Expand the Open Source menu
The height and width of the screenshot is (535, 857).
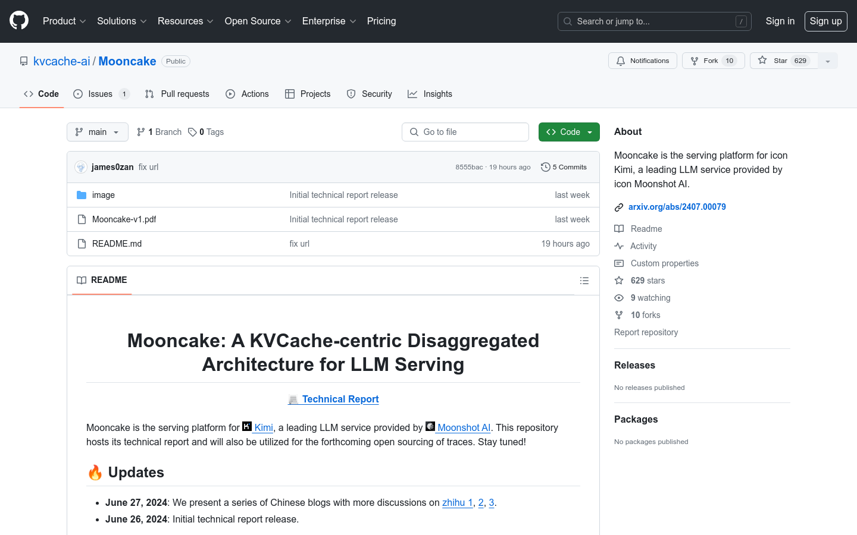[258, 21]
